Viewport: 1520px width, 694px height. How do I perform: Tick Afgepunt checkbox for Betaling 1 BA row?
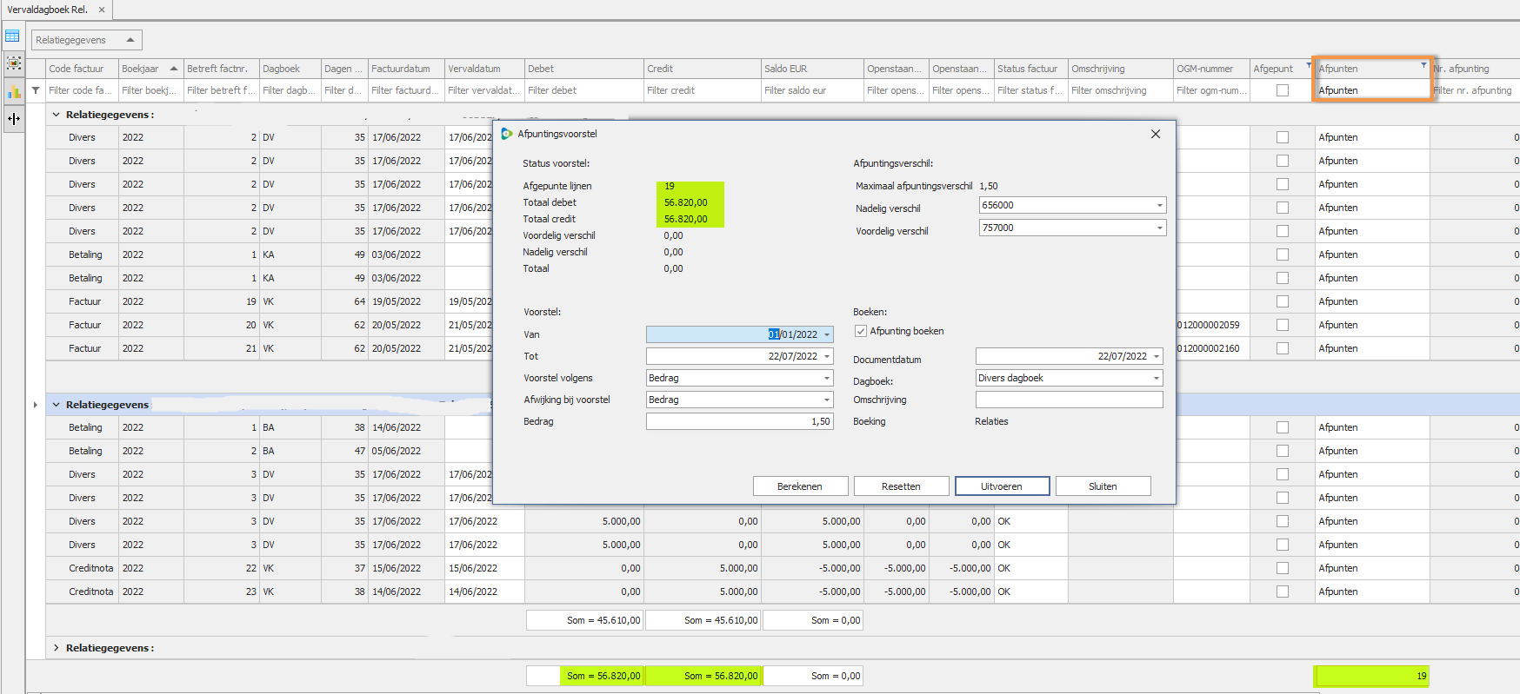point(1283,427)
